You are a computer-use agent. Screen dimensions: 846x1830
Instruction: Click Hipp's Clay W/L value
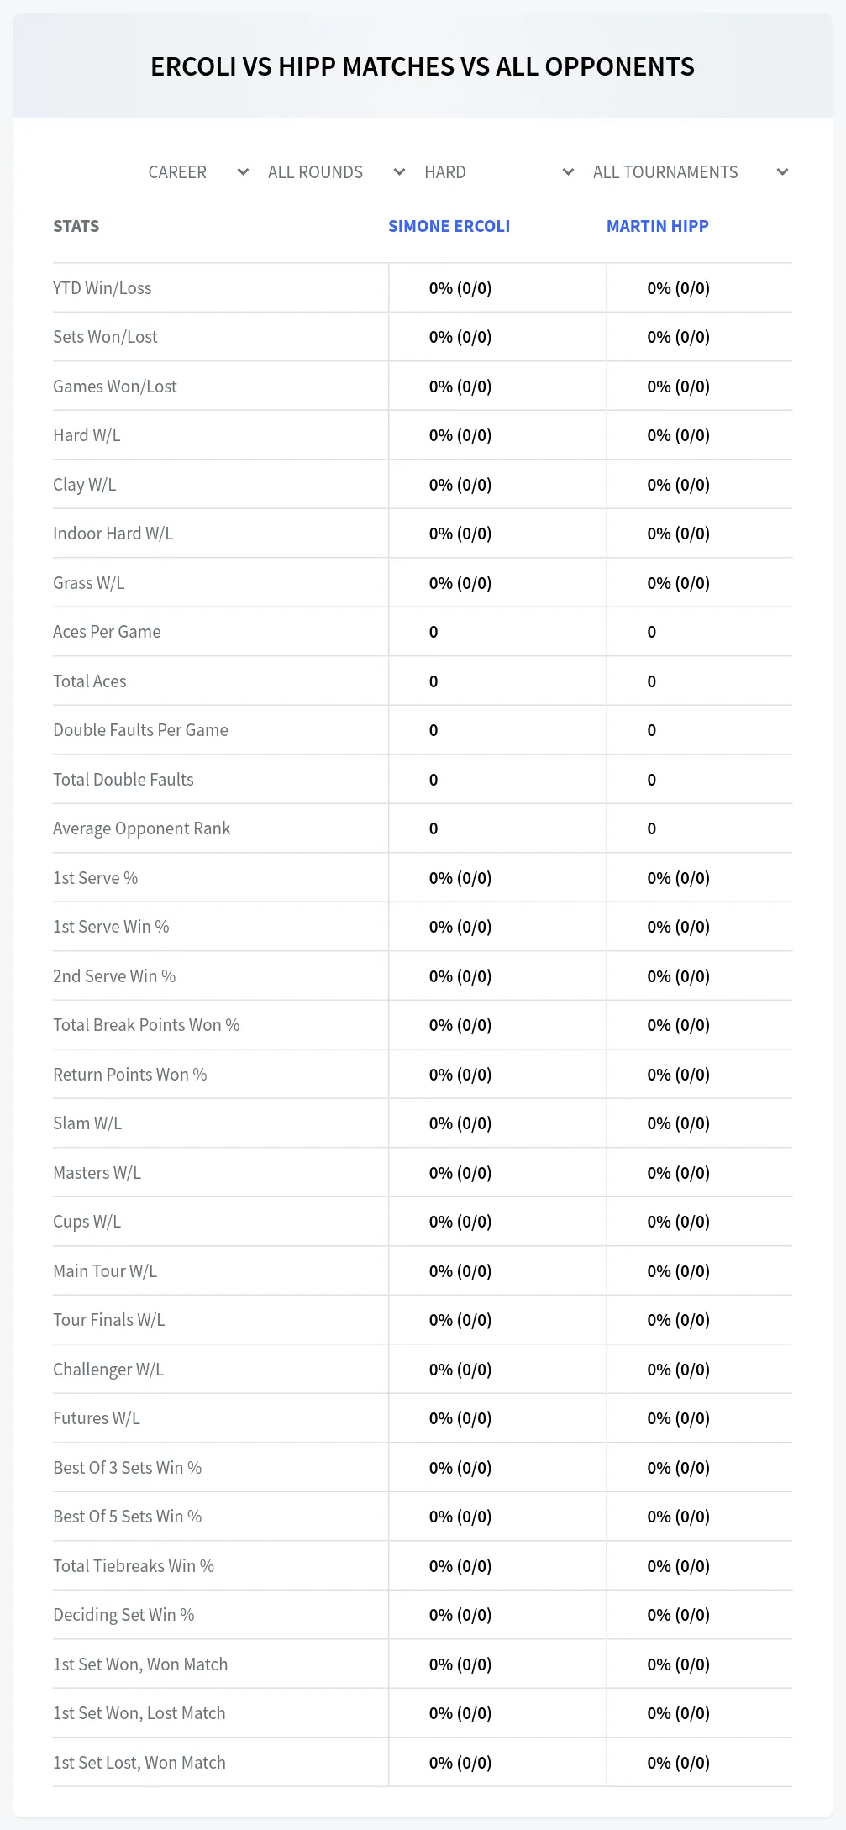[678, 485]
